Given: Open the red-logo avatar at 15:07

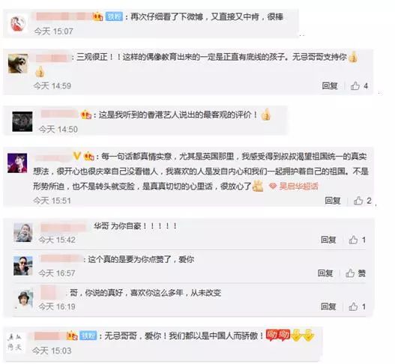Looking at the screenshot, I should coord(18,24).
